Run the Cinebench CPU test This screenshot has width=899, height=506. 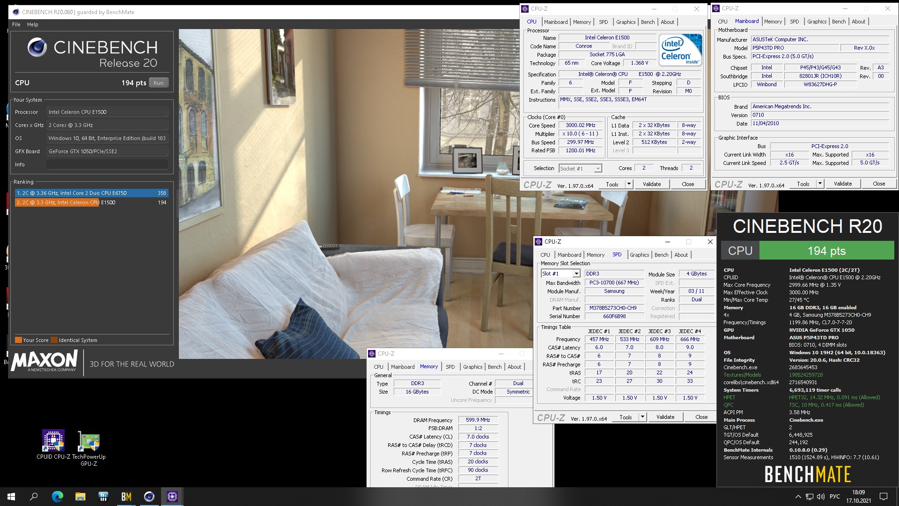point(158,83)
